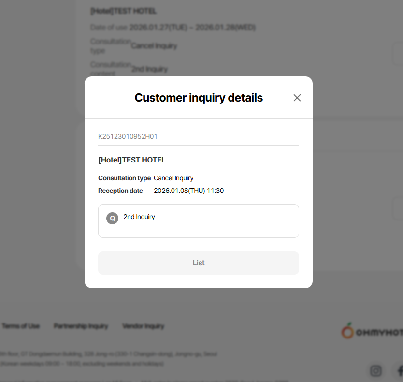Click the OHMYHOTEL wordmark text in footer
The width and height of the screenshot is (403, 382).
pos(379,333)
